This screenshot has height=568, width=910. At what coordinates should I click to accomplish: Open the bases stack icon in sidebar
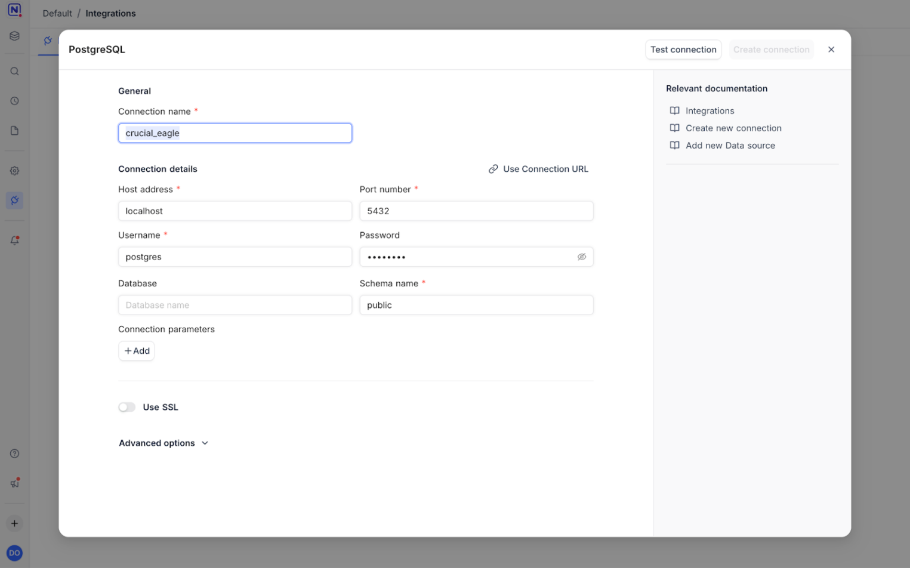14,36
